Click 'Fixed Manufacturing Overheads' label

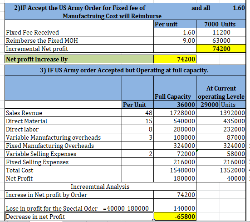click(x=64, y=146)
